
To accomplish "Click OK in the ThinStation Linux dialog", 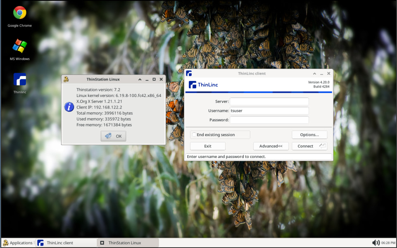I will [113, 136].
